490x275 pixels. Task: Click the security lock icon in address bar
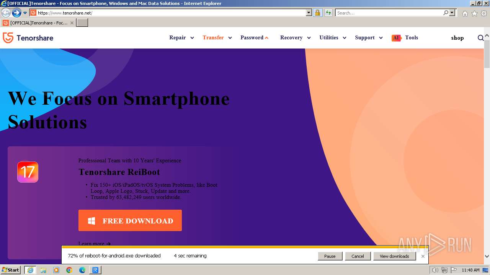click(317, 13)
